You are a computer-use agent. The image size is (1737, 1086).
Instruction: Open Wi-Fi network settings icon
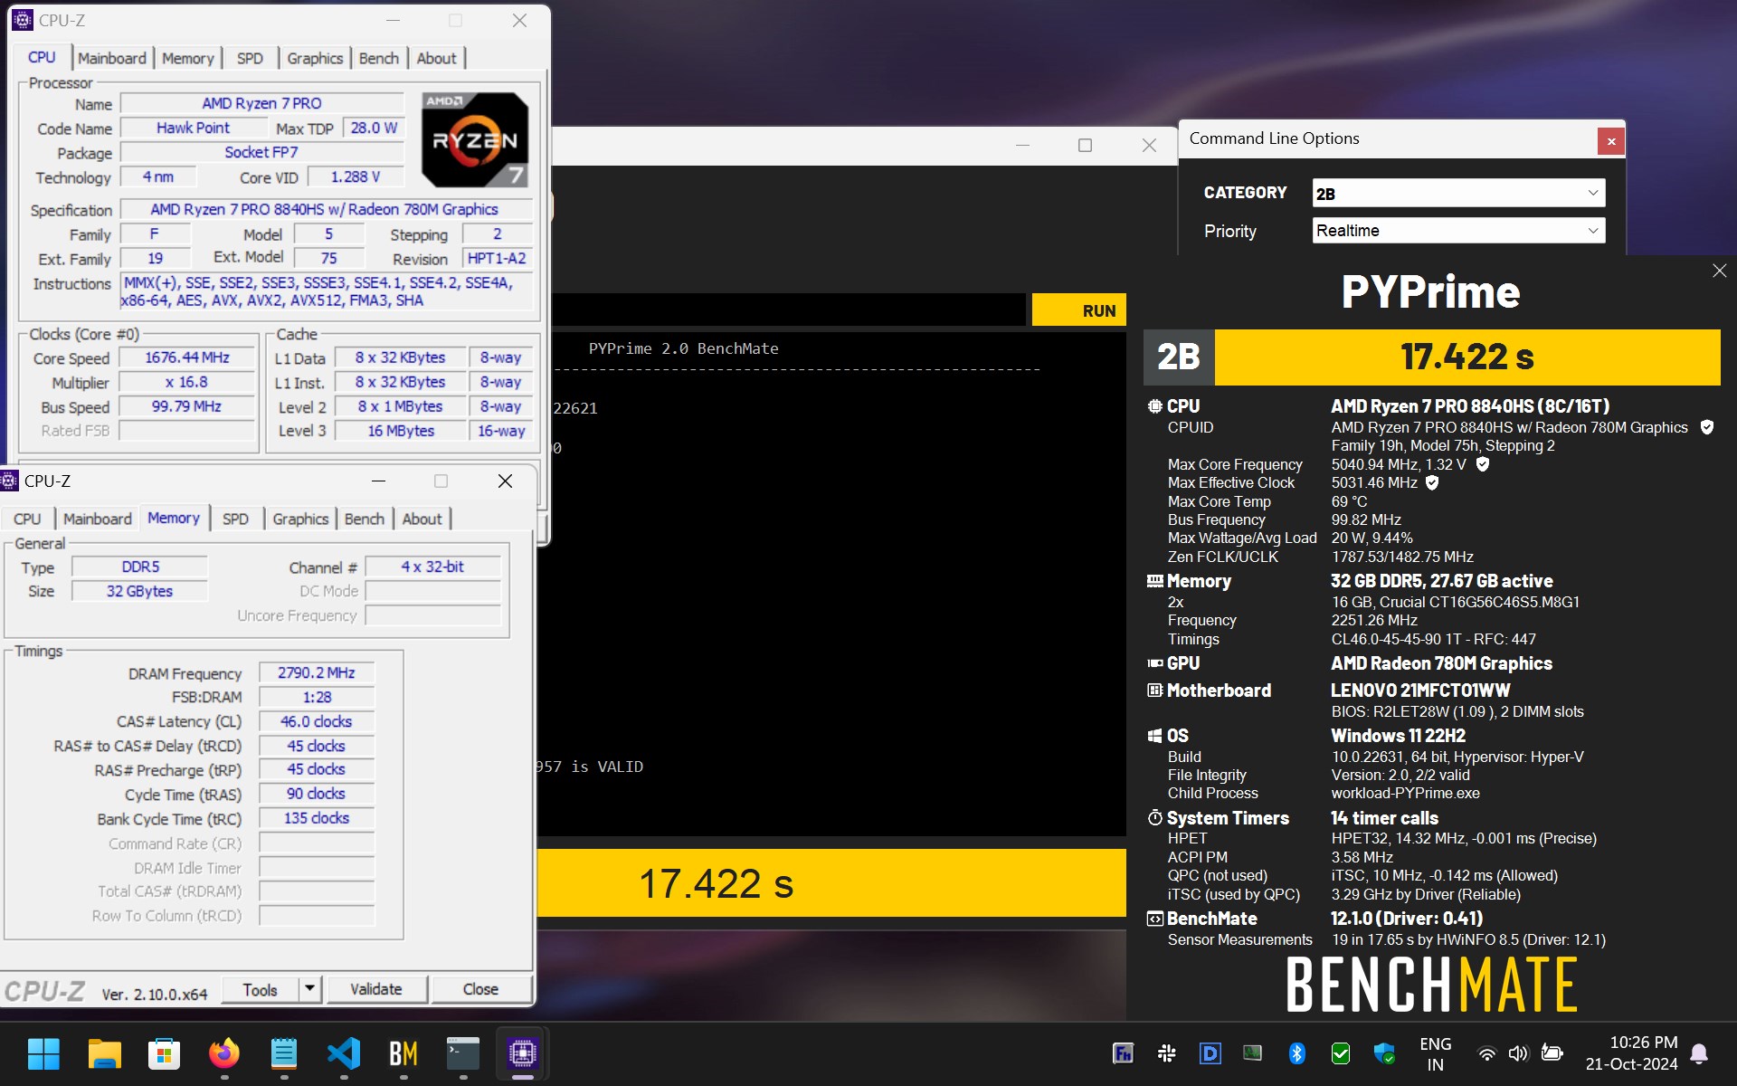coord(1486,1053)
